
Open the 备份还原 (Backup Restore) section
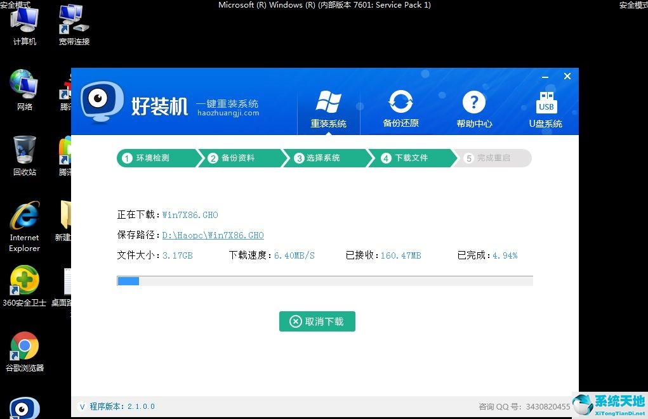[x=400, y=108]
